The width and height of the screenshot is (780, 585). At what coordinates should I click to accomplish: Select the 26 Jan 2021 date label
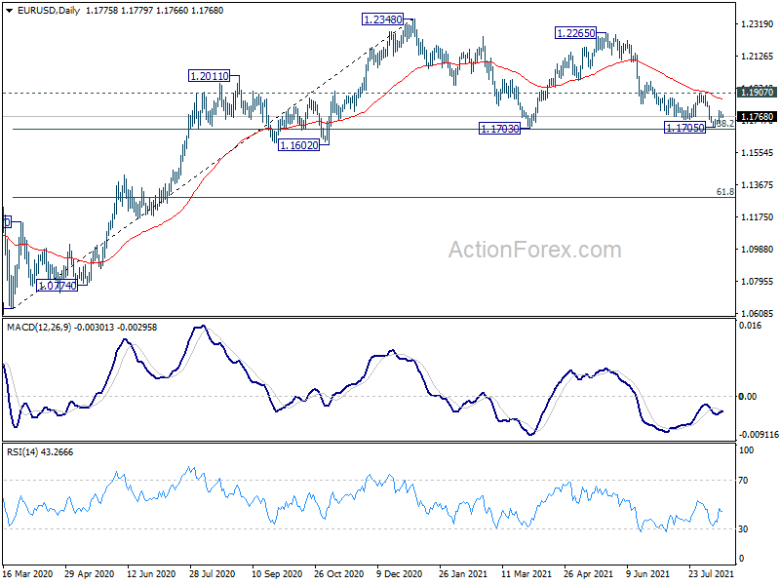click(462, 573)
